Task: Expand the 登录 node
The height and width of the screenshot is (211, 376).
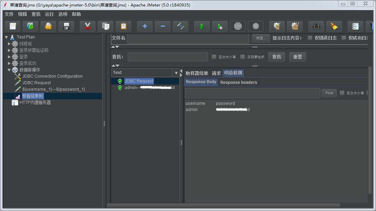Action: (x=9, y=57)
